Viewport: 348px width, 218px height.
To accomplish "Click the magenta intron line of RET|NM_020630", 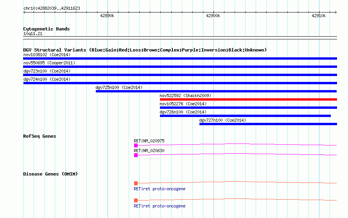I will [237, 154].
